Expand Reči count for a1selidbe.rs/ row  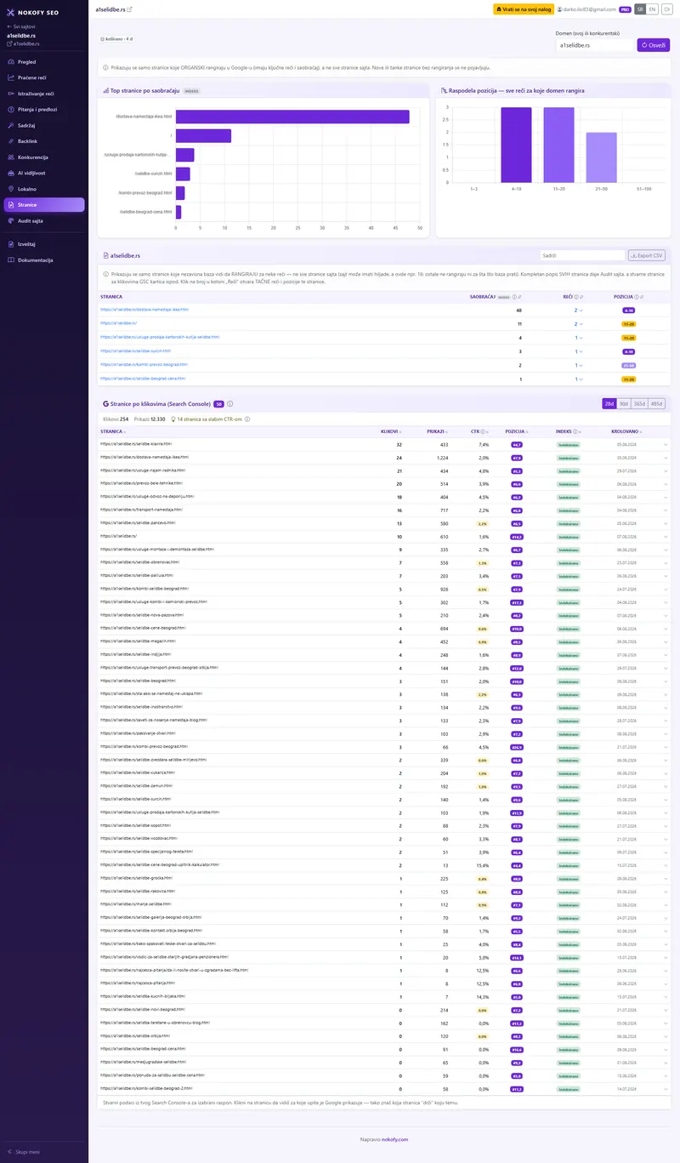(x=578, y=323)
